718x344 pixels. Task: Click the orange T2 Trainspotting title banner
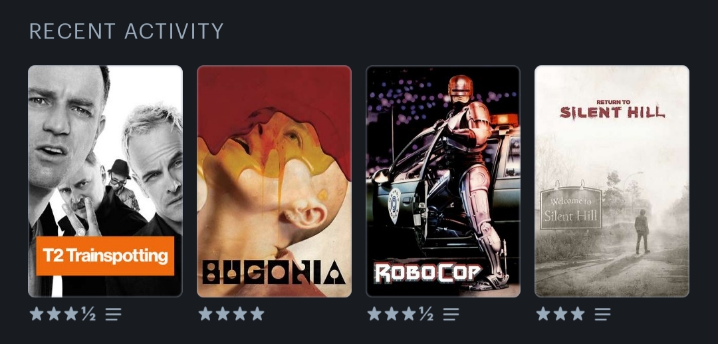[105, 256]
